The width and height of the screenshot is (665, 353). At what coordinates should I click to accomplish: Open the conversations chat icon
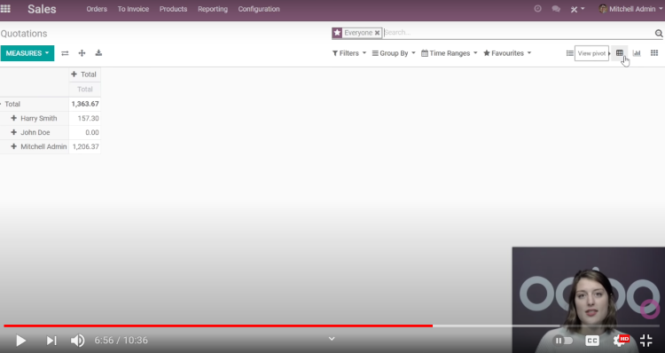(556, 9)
